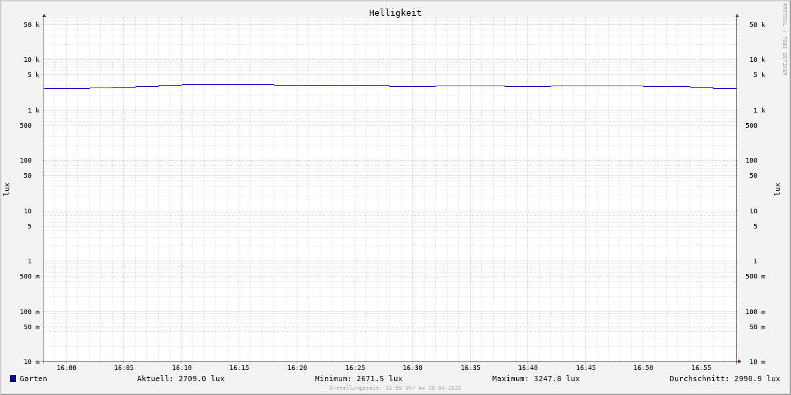This screenshot has height=395, width=791.
Task: Click the 16:25 time axis label
Action: point(355,368)
